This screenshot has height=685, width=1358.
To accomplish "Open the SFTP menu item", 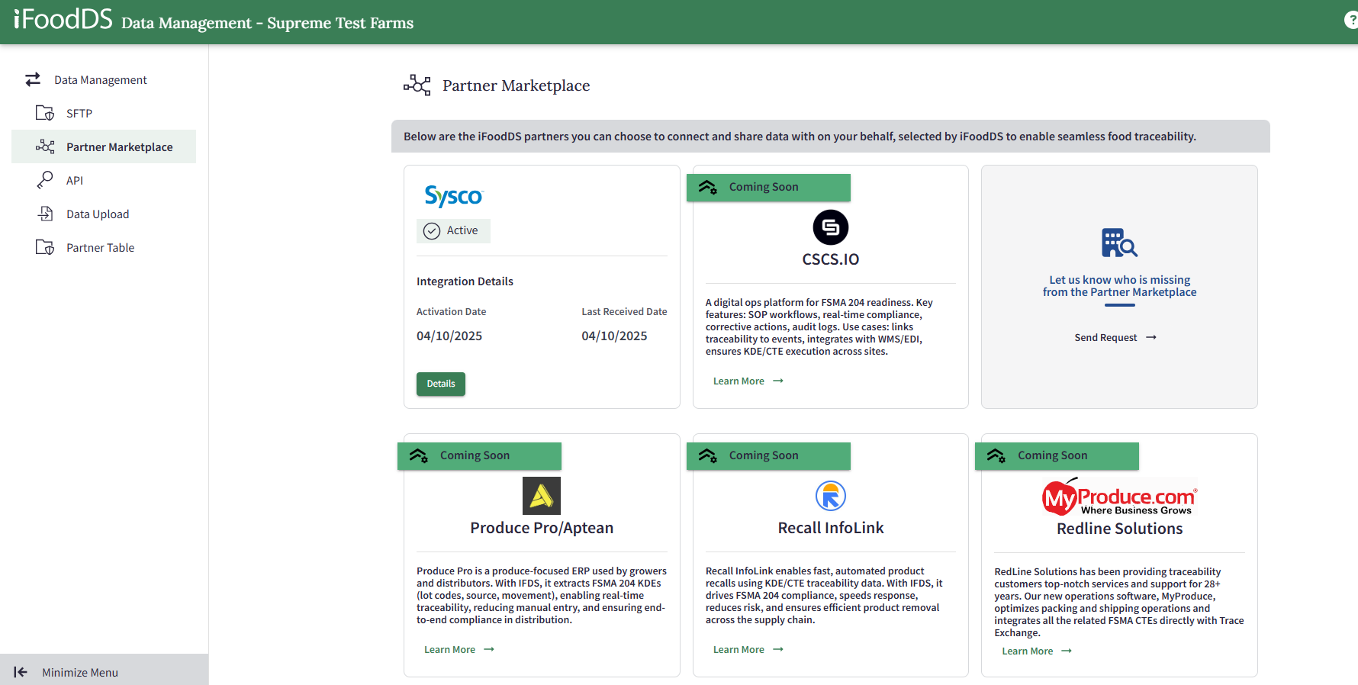I will point(104,113).
